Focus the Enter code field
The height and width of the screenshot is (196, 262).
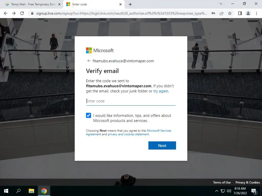pyautogui.click(x=131, y=101)
